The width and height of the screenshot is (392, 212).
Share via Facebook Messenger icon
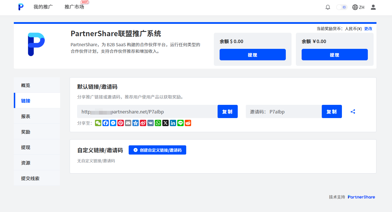(113, 123)
